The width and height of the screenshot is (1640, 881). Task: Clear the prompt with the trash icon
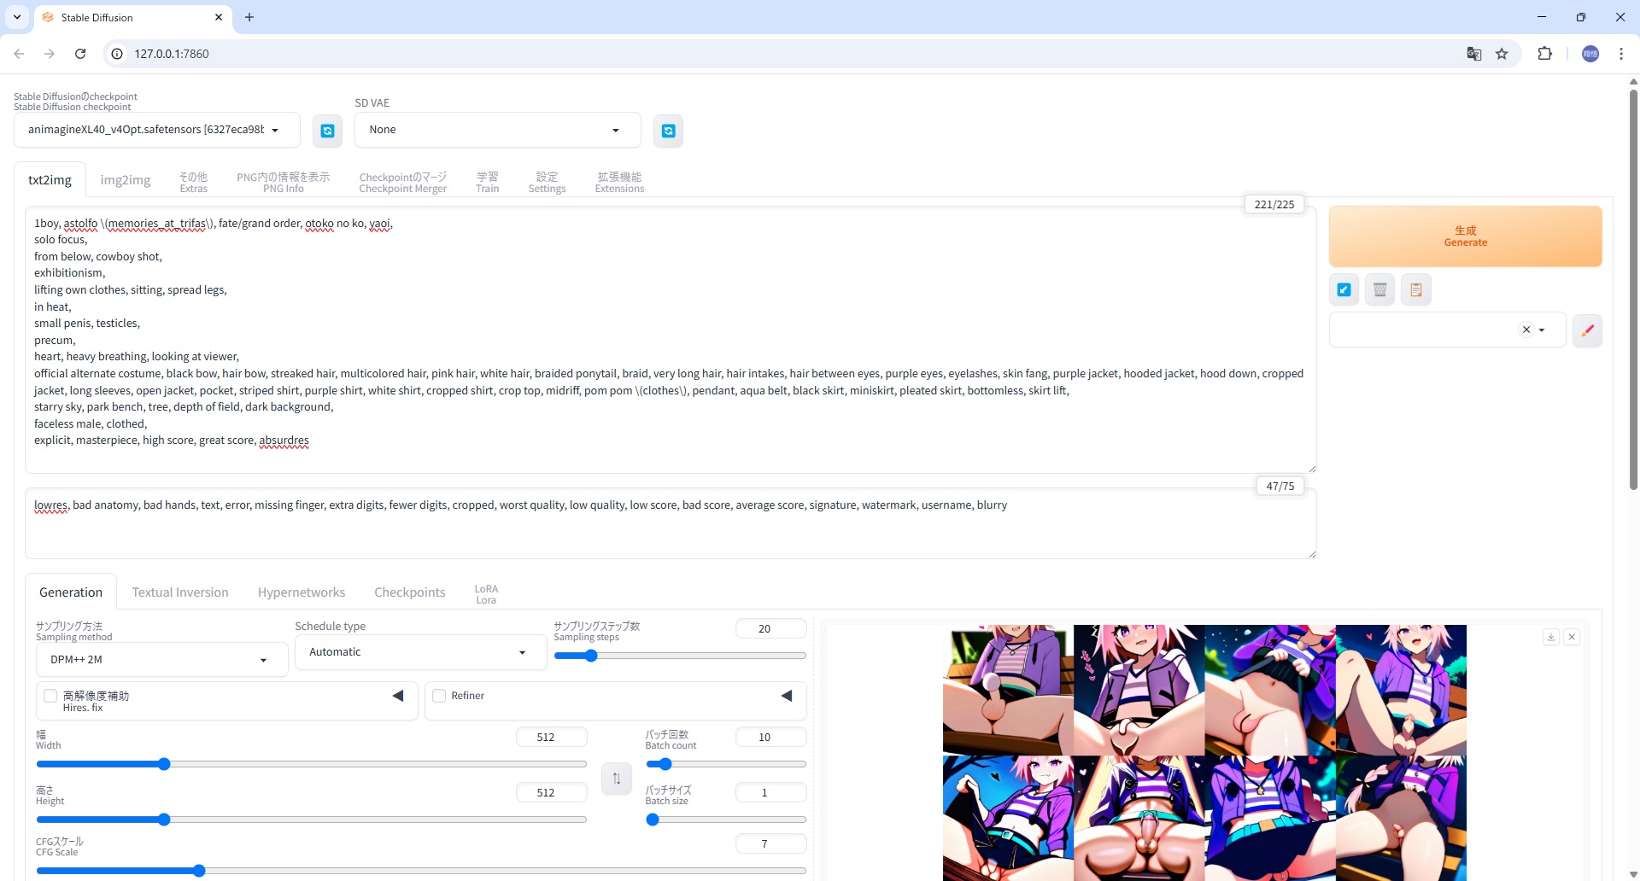[x=1379, y=289]
